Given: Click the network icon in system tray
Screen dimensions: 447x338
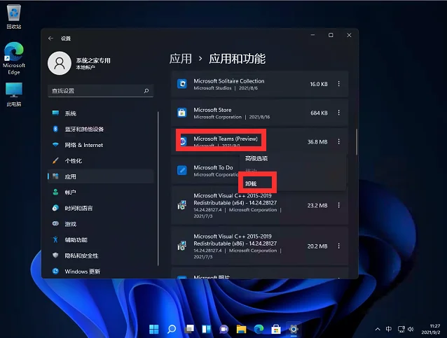Looking at the screenshot, I should (401, 330).
